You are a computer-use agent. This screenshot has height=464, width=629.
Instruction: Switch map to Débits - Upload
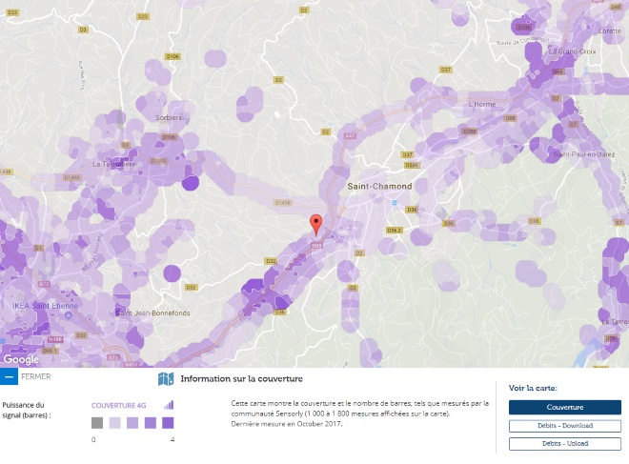coord(564,444)
